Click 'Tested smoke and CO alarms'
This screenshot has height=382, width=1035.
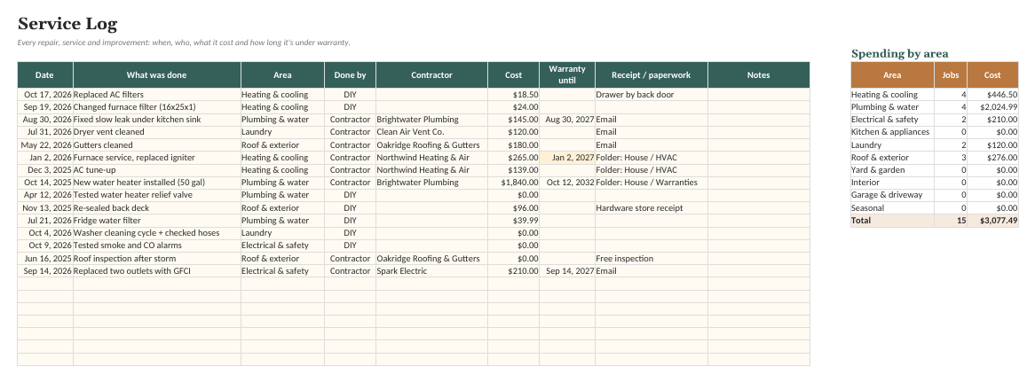pos(156,246)
